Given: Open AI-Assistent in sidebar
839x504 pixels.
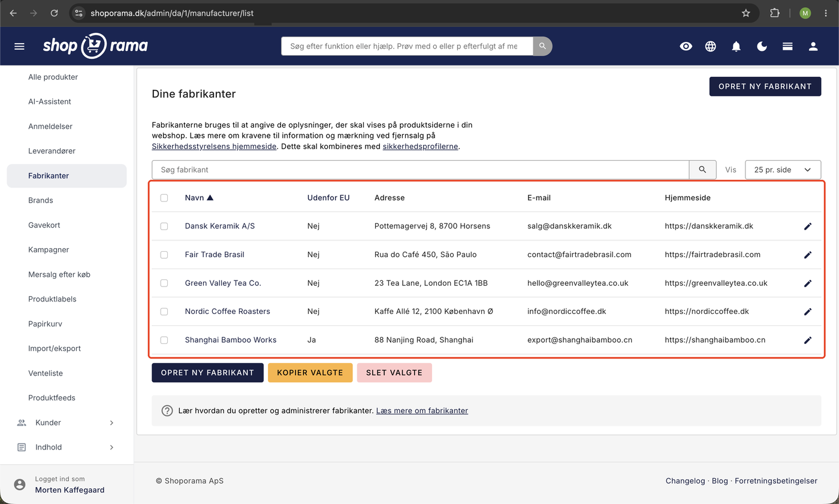Looking at the screenshot, I should pyautogui.click(x=50, y=101).
